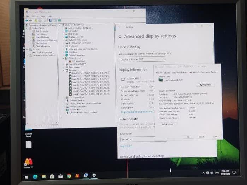Image resolution: width=247 pixels, height=185 pixels.
Task: Click the forward arrow in Computer Management toolbar
Action: pyautogui.click(x=30, y=20)
